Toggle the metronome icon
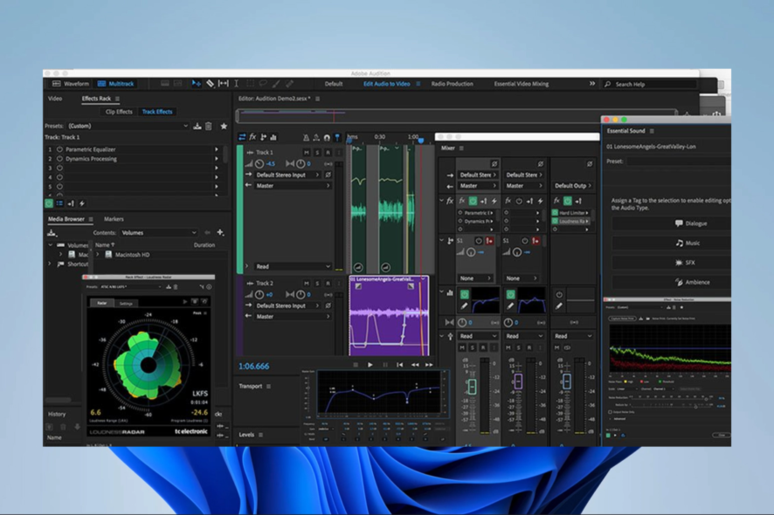 (306, 138)
